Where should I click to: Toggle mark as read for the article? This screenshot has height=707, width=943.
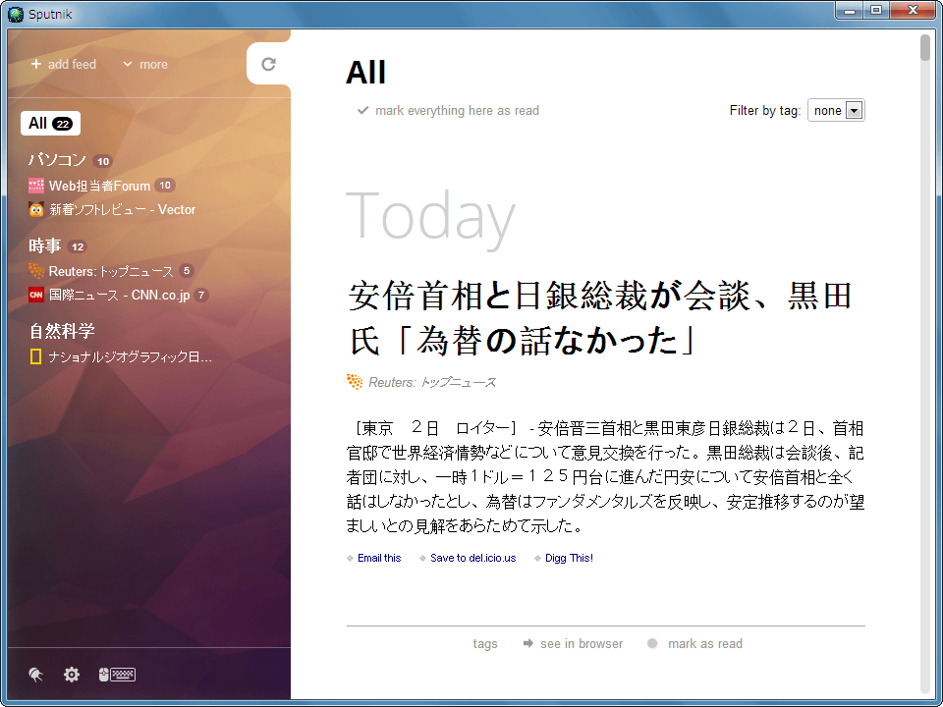[x=695, y=644]
